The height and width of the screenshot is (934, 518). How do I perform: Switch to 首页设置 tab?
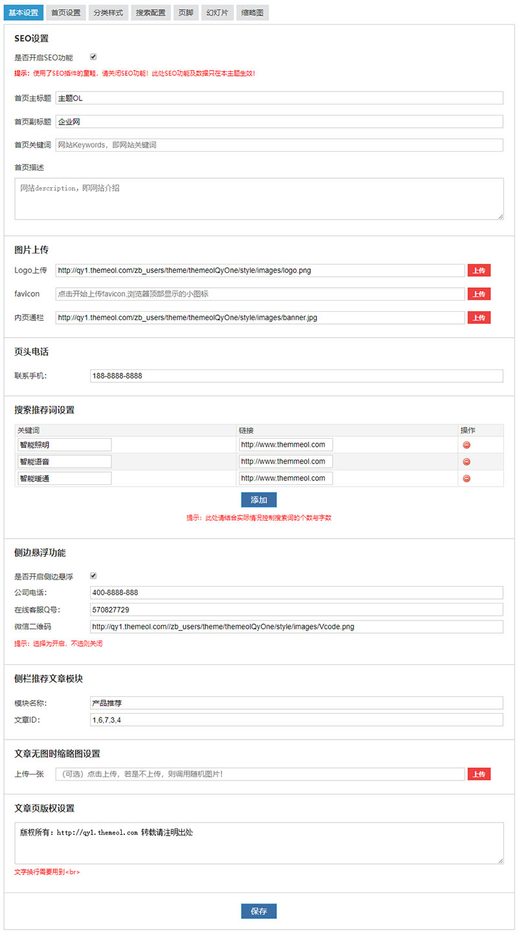click(66, 12)
